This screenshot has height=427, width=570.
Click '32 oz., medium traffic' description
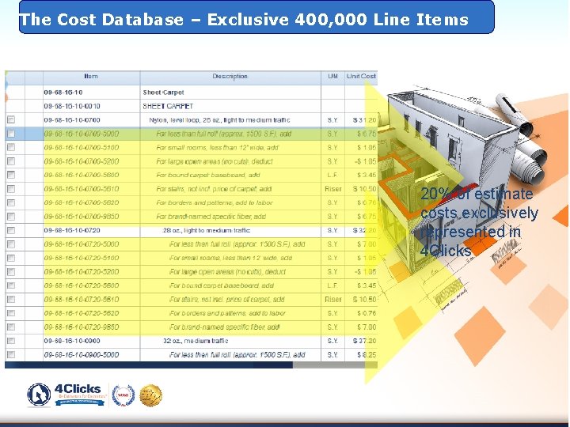tap(196, 341)
